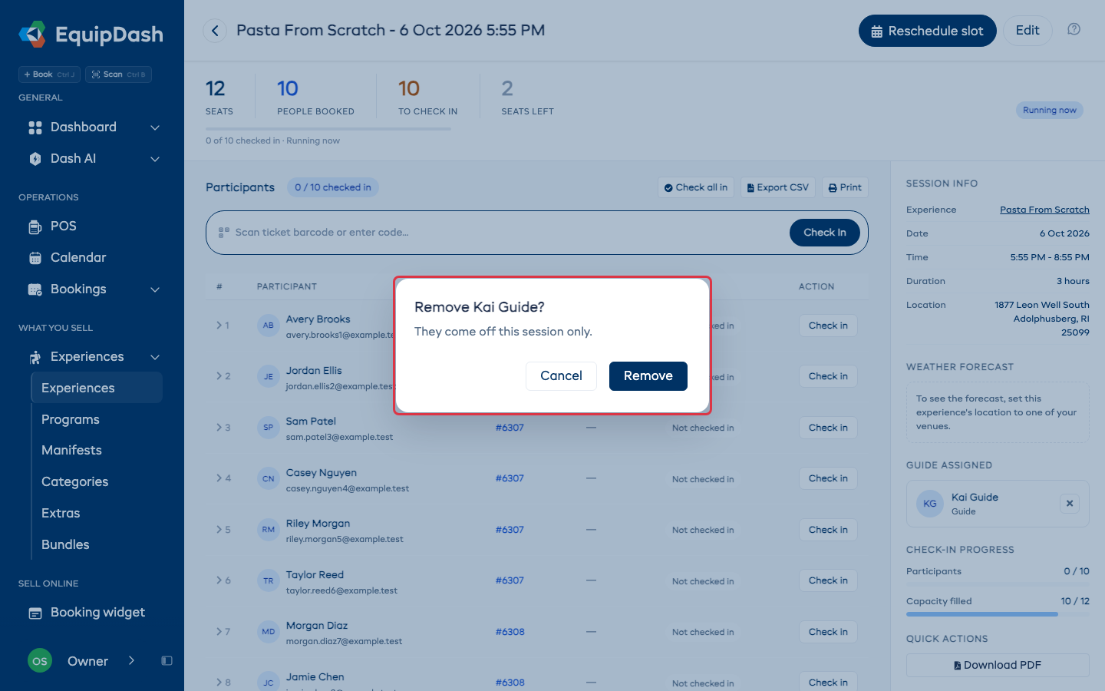Go back with the arrow beside session title
This screenshot has height=691, width=1105.
coord(215,31)
